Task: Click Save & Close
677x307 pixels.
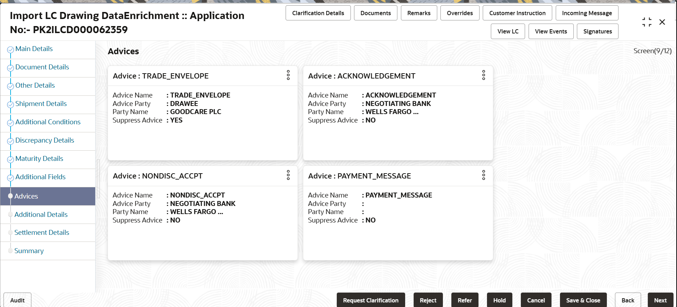Action: [583, 300]
